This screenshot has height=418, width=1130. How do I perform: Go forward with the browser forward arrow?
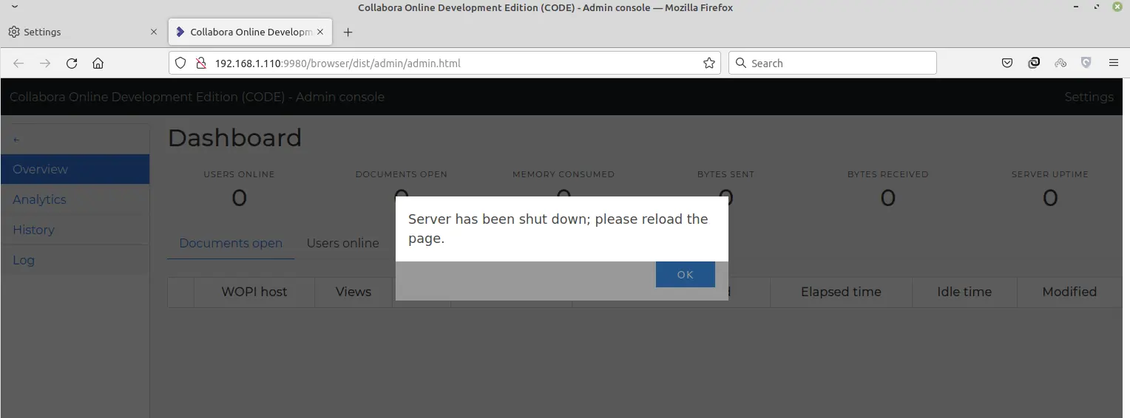[45, 64]
